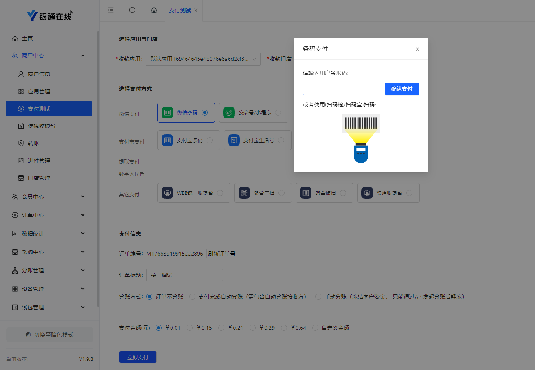Viewport: 535px width, 370px height.
Task: Click the barcode input field in dialog
Action: pos(342,89)
